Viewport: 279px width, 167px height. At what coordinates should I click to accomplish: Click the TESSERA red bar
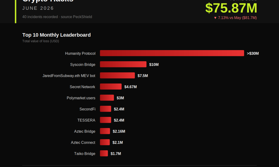[105, 120]
